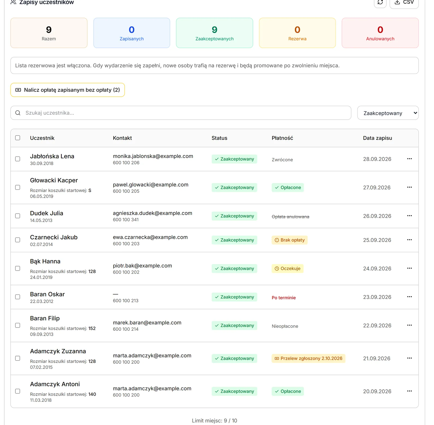Viewport: 434px width, 425px height.
Task: Select the checkbox for Jabłońska Lena
Action: point(18,159)
